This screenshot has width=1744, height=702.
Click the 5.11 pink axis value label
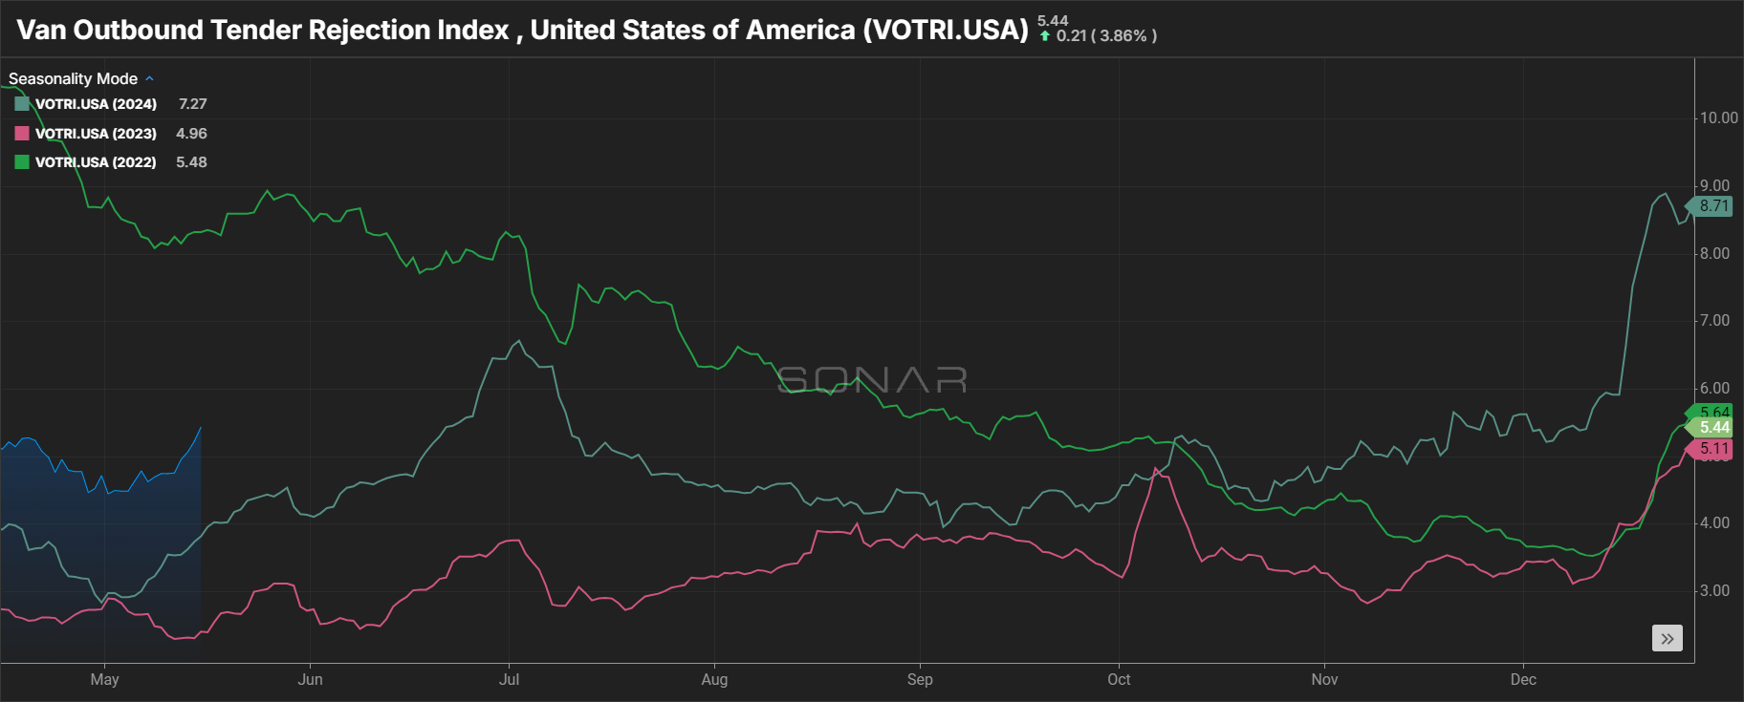pyautogui.click(x=1711, y=448)
